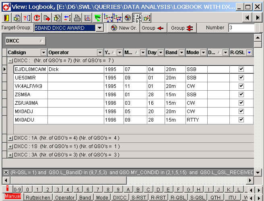This screenshot has width=264, height=201.
Task: Click the pointing hand toolbar icon
Action: (147, 18)
